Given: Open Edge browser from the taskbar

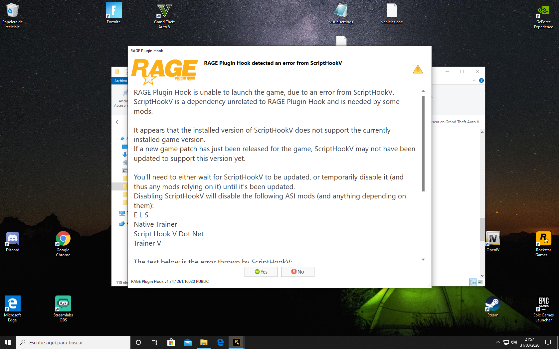Looking at the screenshot, I should pos(220,342).
